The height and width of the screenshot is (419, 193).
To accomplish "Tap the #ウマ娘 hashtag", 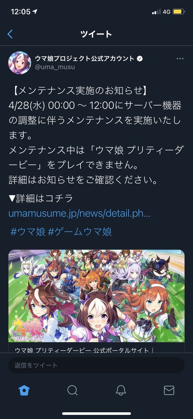I will pyautogui.click(x=28, y=231).
